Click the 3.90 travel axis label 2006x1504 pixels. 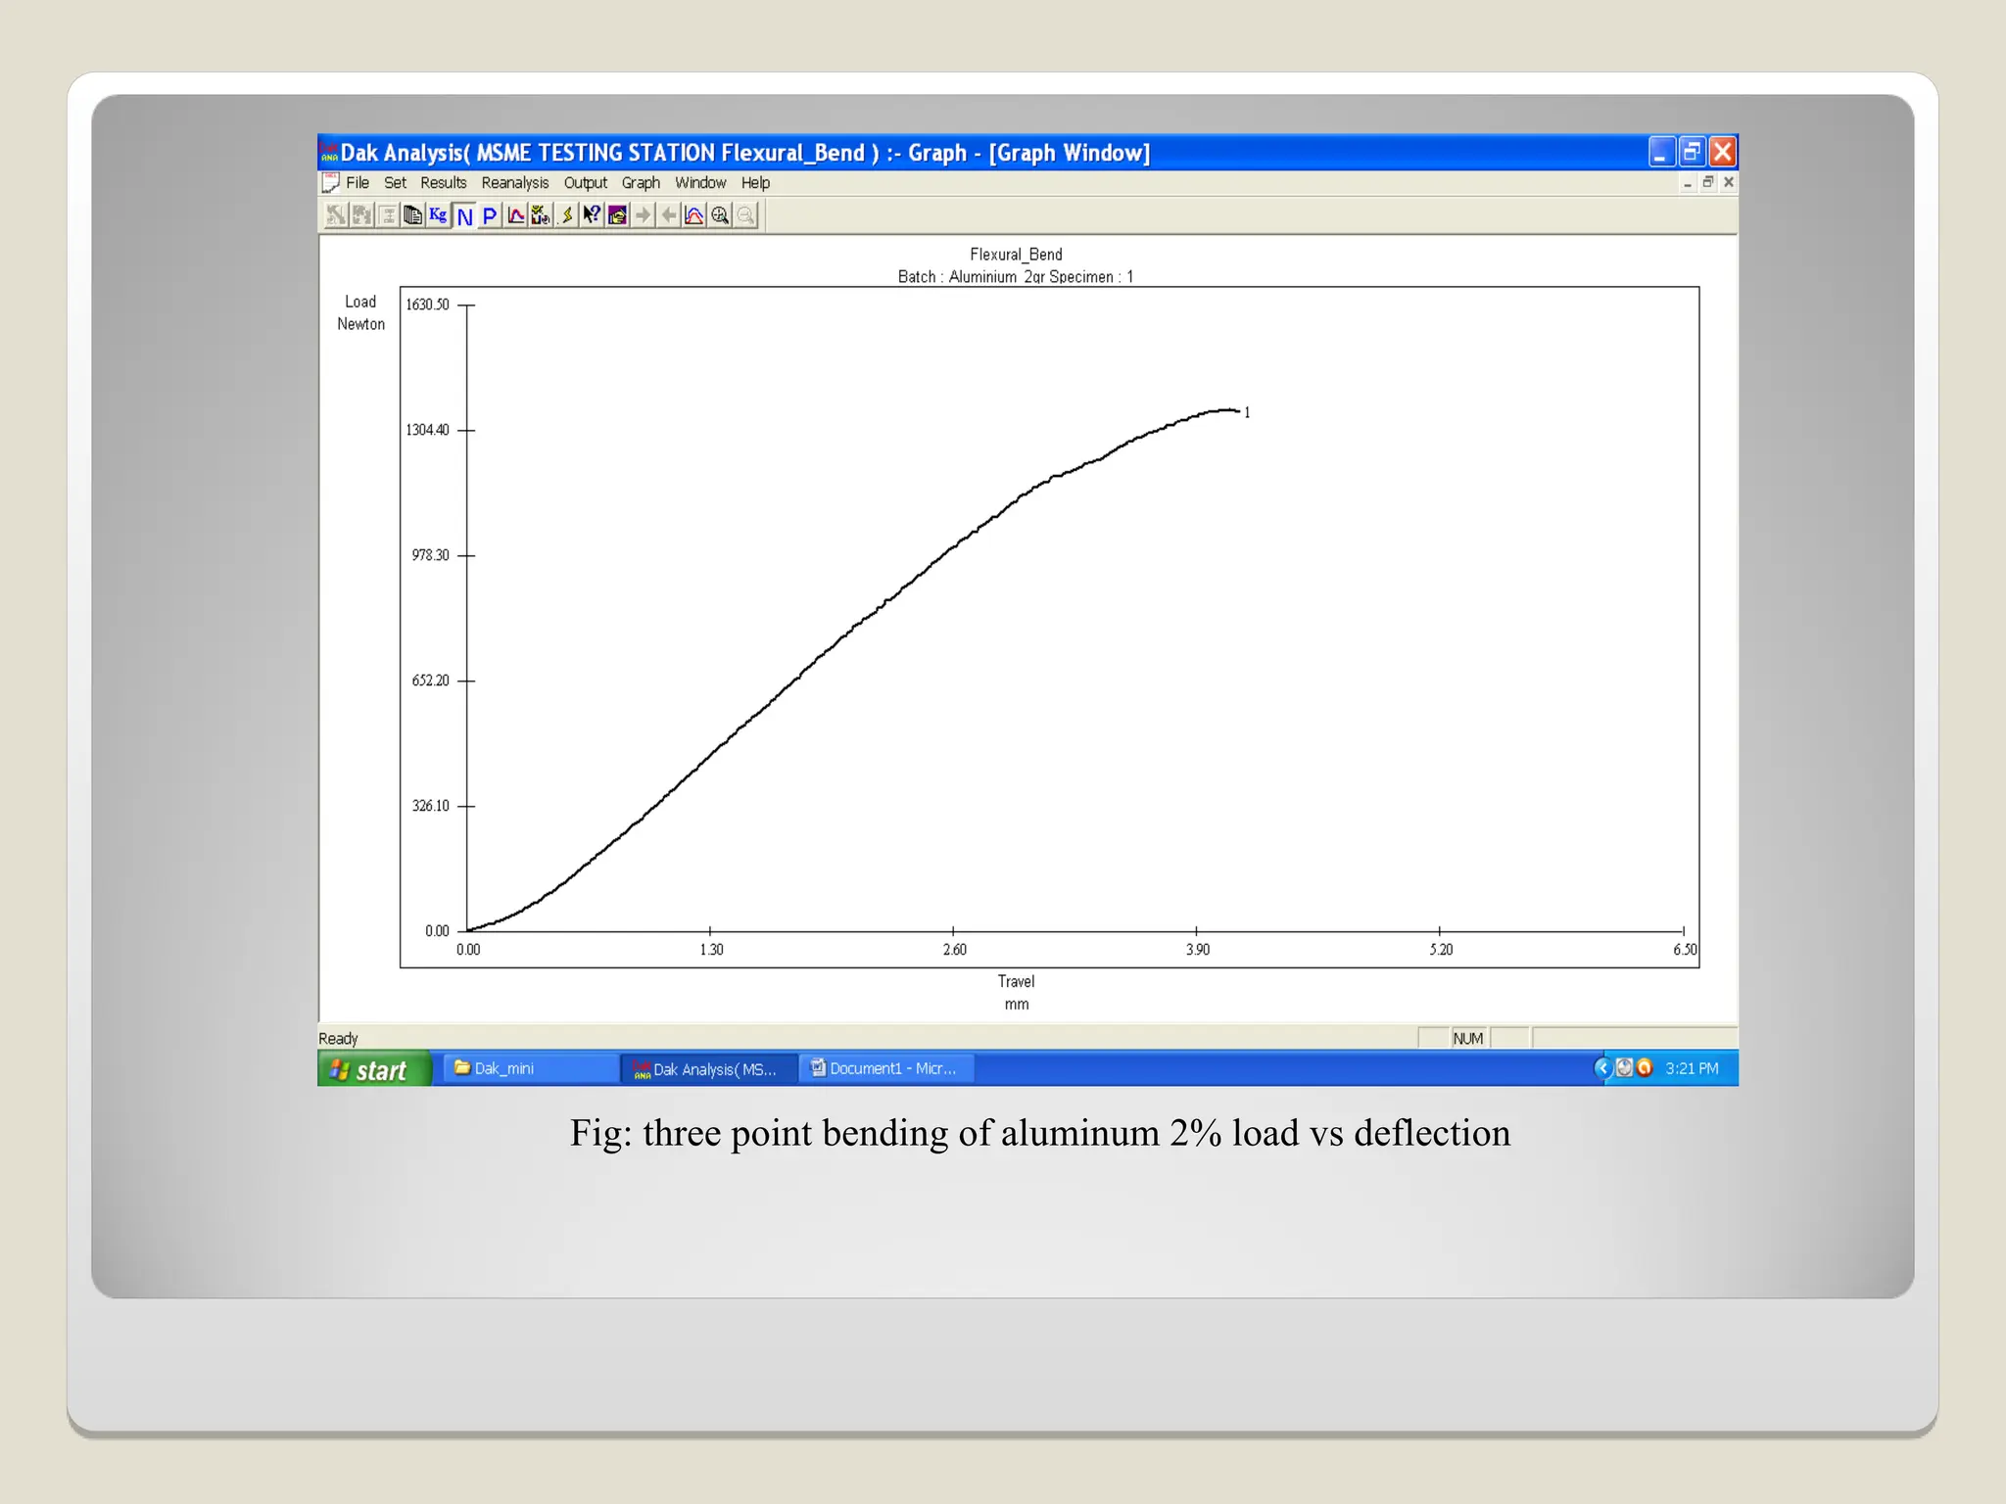coord(1198,950)
